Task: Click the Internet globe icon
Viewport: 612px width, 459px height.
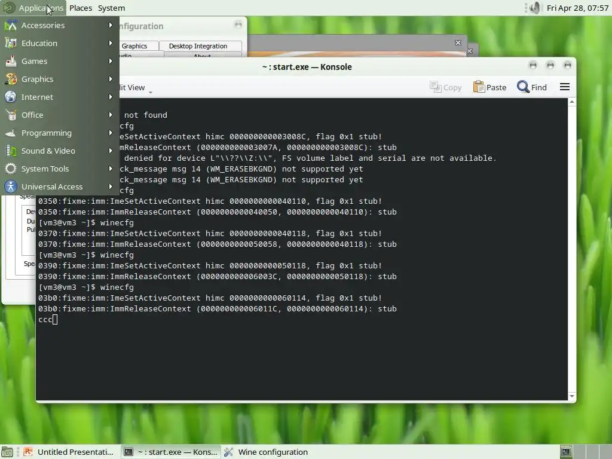Action: (x=11, y=97)
